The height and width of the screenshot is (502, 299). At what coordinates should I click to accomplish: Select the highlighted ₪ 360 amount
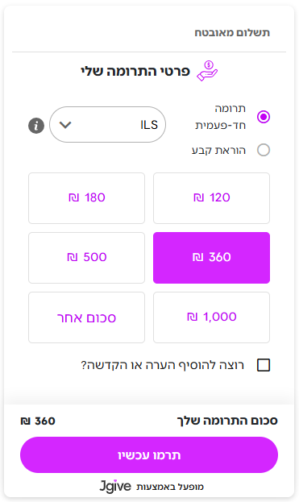(x=212, y=258)
